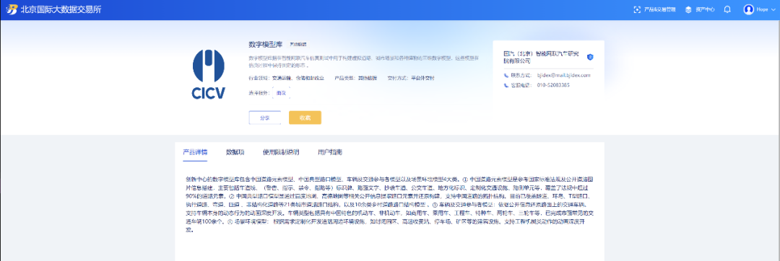Screen dimensions: 780x261
Task: Click the Hope user avatar
Action: tap(749, 9)
